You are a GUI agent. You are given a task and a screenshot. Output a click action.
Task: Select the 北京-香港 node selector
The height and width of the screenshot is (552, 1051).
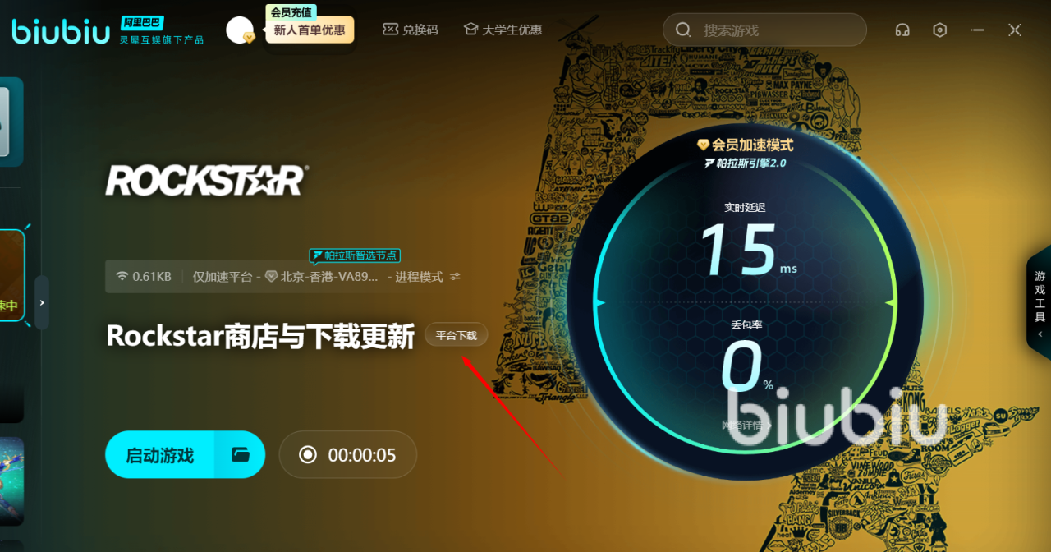coord(322,277)
